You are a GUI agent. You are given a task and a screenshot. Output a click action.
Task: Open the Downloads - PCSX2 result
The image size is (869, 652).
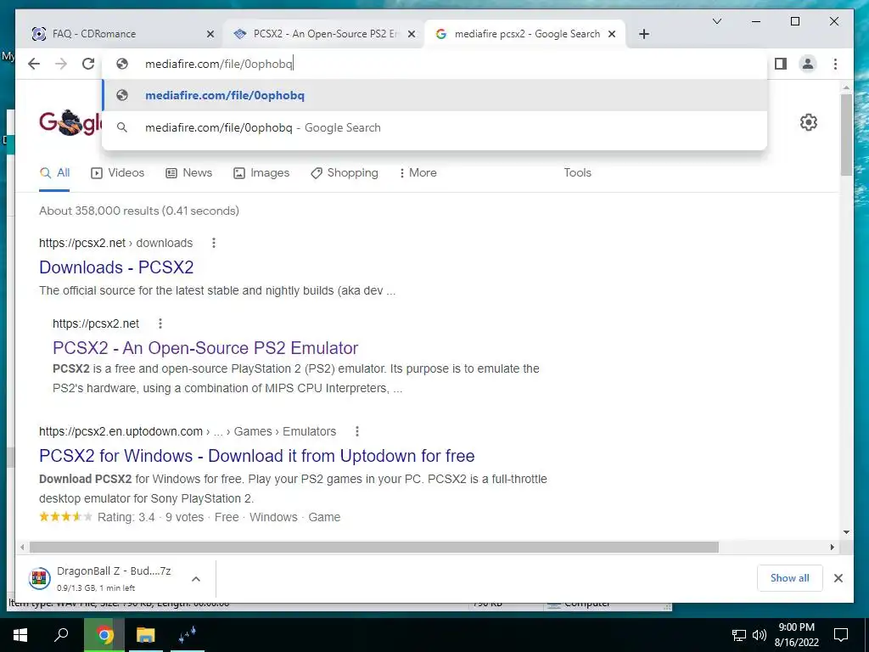click(116, 267)
